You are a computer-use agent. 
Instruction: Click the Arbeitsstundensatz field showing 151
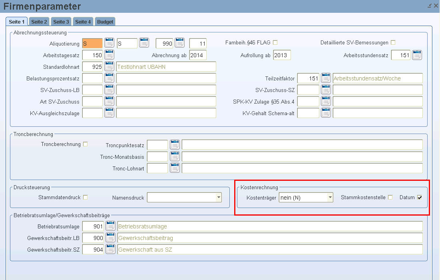tap(400, 55)
